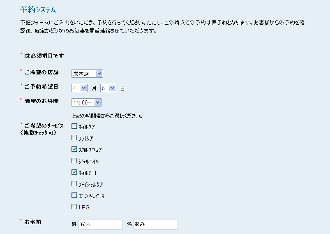Image resolution: width=330 pixels, height=234 pixels.
Task: Open the 11:00~ time dropdown
Action: (86, 102)
